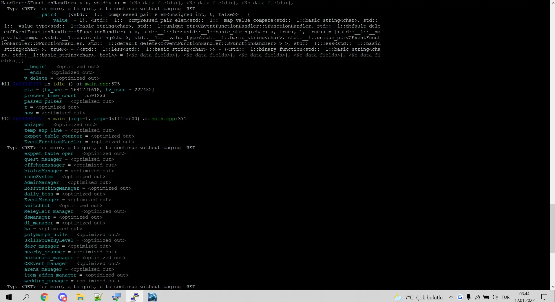The height and width of the screenshot is (302, 555).
Task: Click scrollbar down arrow in terminal
Action: tap(553, 287)
